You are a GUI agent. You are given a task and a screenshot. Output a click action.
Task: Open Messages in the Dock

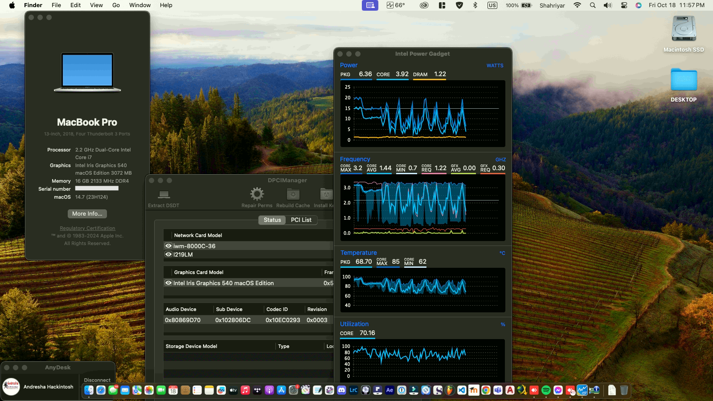(113, 390)
